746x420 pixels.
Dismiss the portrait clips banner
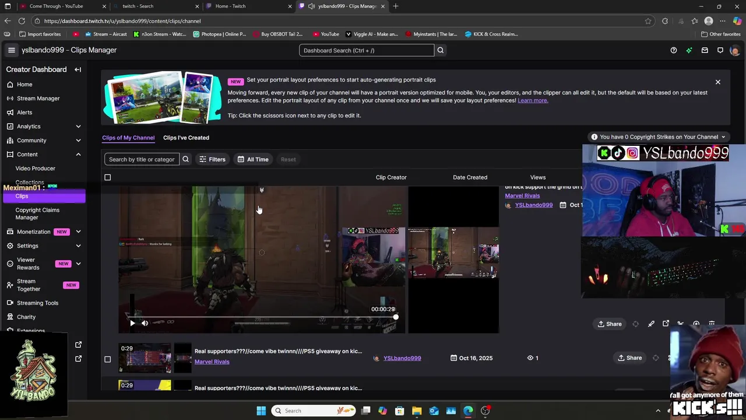coord(718,82)
